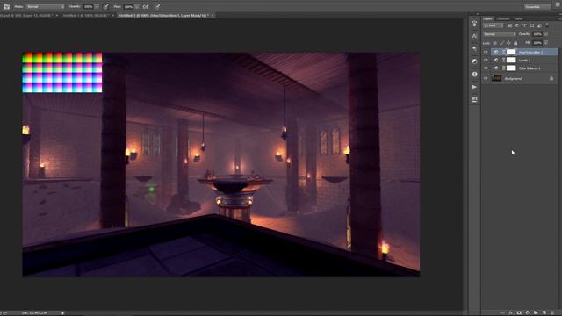Select the Hue/Saturation 1 adjustment icon

[496, 52]
